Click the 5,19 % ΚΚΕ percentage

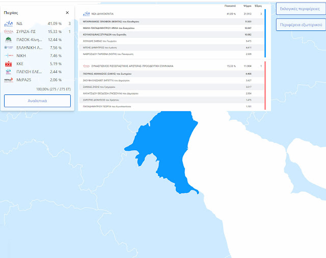56,63
